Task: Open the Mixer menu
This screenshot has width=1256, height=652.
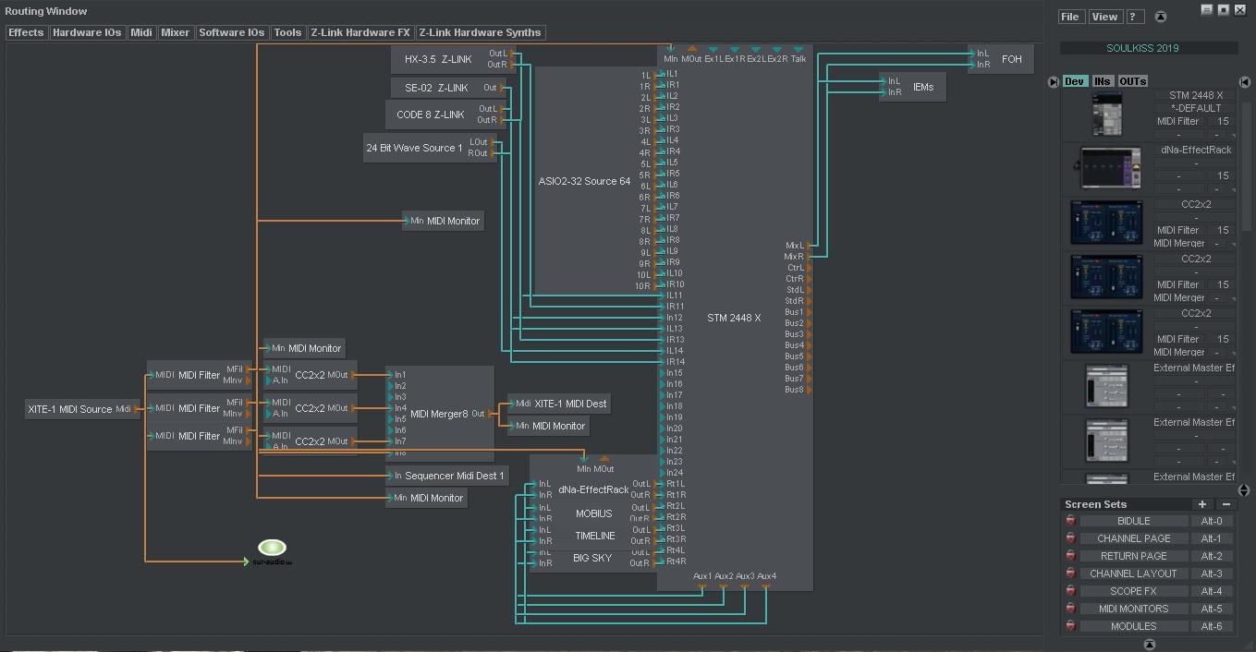Action: (176, 32)
